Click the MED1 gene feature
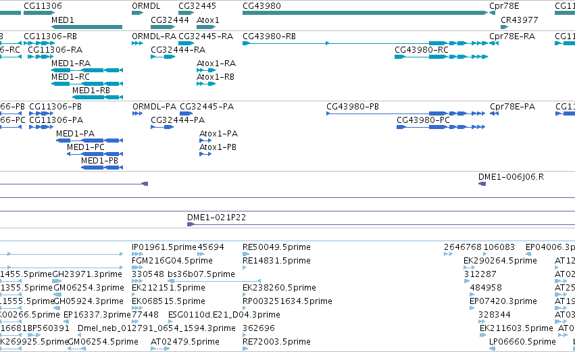The image size is (575, 352). (87, 27)
